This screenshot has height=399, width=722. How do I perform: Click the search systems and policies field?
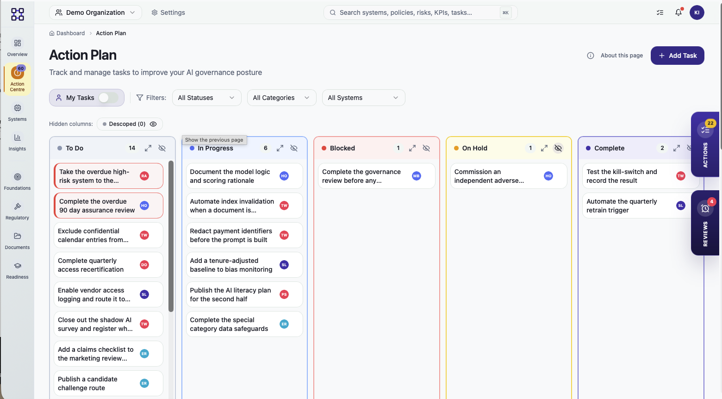420,12
